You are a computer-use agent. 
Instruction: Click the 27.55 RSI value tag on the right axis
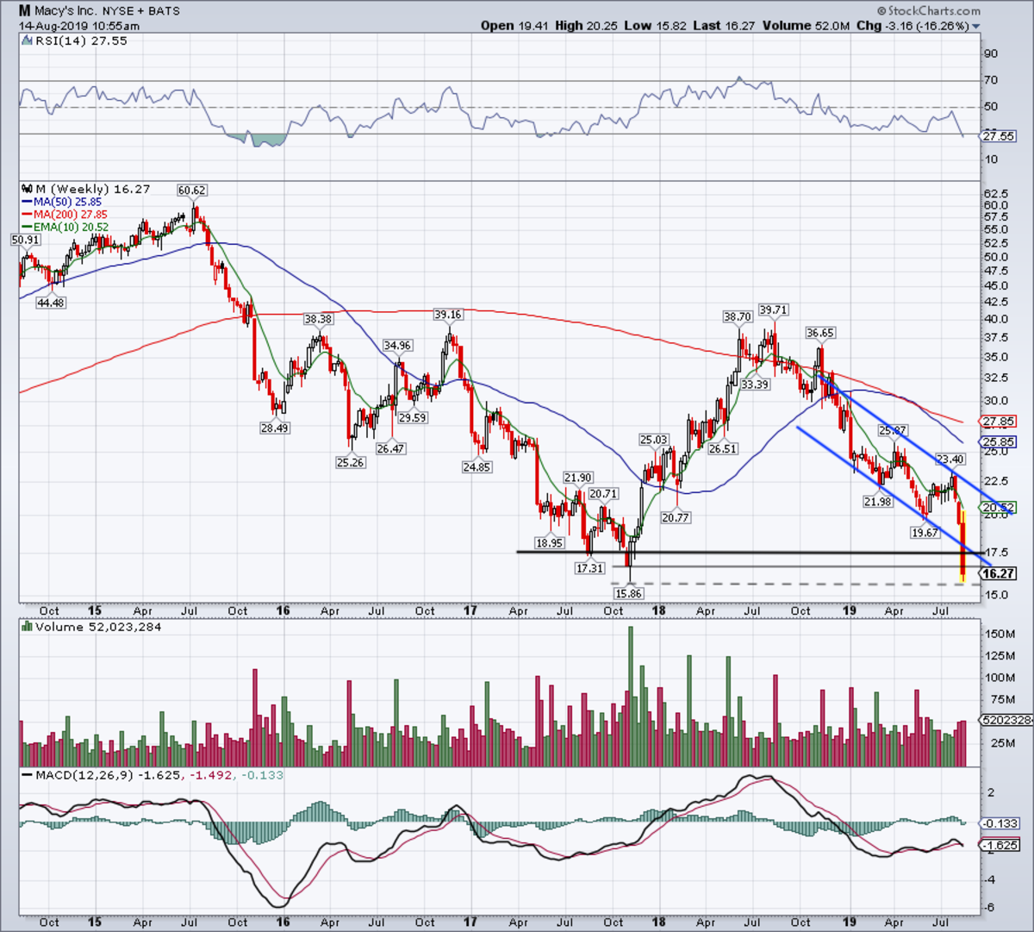tap(997, 135)
